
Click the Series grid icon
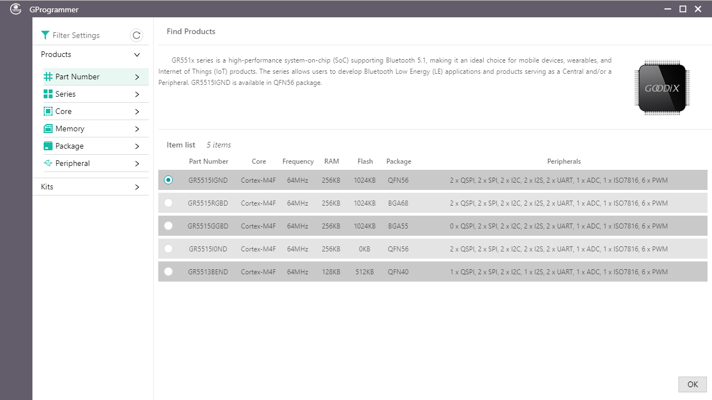(48, 94)
